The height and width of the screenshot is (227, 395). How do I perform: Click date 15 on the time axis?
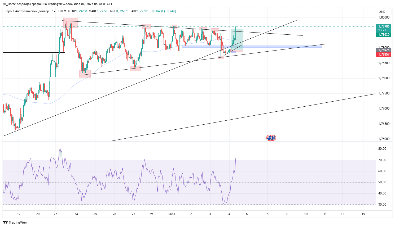click(363, 214)
